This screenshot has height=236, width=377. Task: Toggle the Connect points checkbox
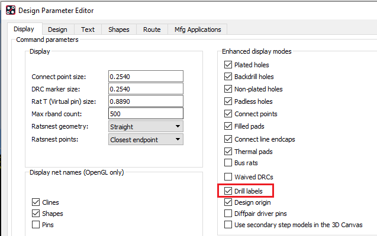[x=228, y=114]
